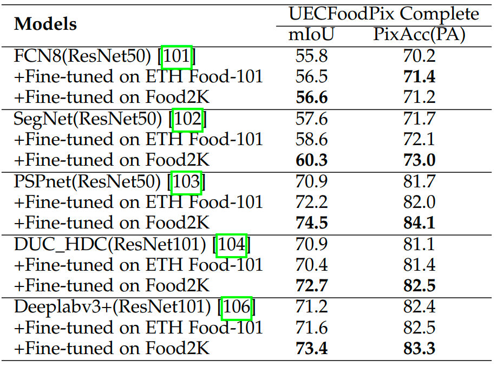The image size is (497, 366).
Task: Click citation link 102 beside SegNet
Action: click(x=187, y=120)
